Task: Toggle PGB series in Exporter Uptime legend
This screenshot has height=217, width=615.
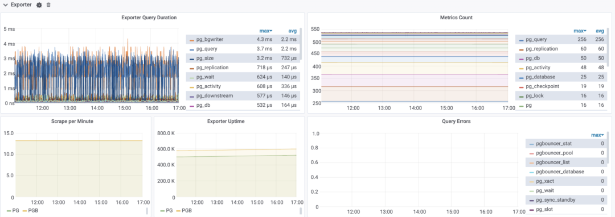Action: click(187, 210)
